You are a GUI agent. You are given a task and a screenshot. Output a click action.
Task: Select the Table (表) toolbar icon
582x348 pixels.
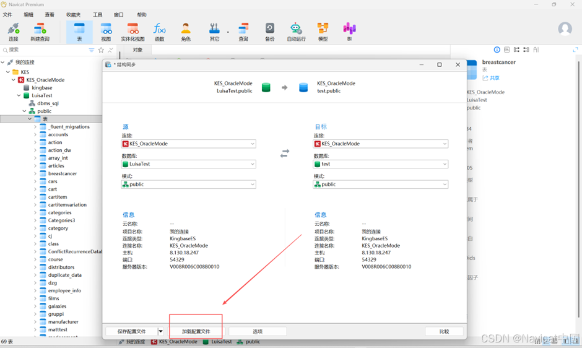coord(79,32)
